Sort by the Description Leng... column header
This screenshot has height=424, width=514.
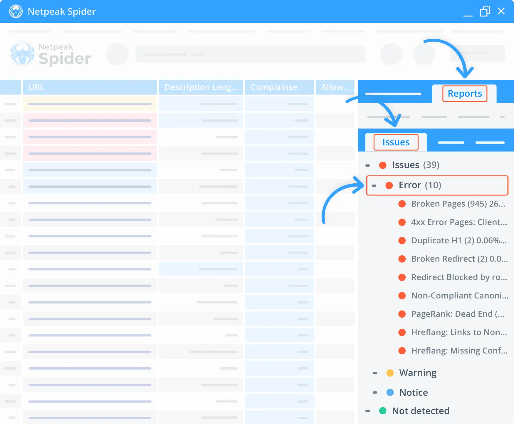click(201, 87)
